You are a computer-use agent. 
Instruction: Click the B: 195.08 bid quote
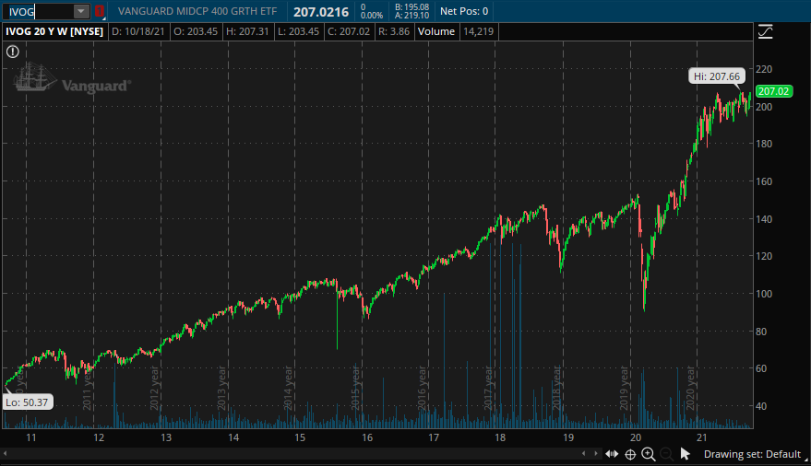[x=411, y=7]
